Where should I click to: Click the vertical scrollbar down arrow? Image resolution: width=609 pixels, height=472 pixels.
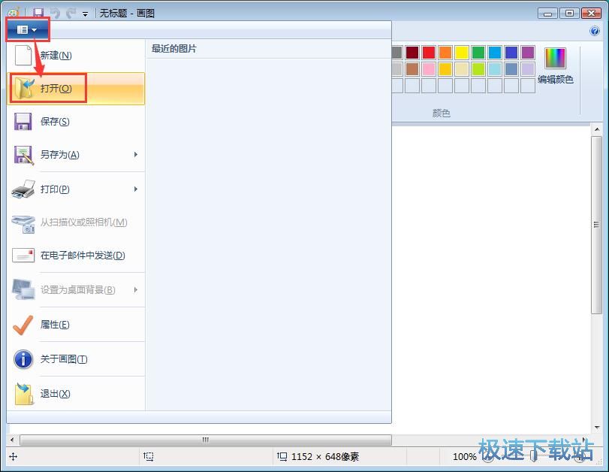click(597, 427)
